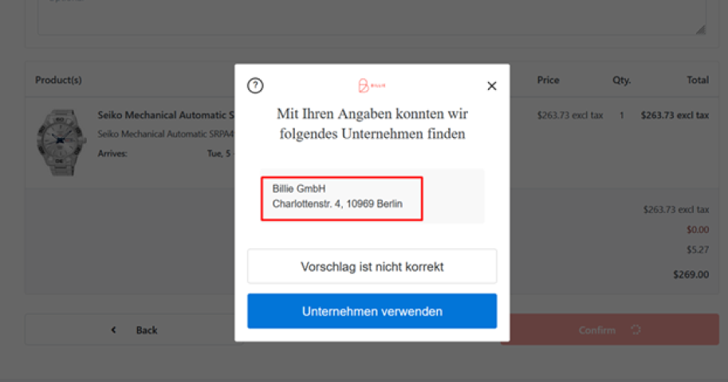Screen dimensions: 728x382
Task: Close the company suggestion dialog
Action: coord(491,86)
